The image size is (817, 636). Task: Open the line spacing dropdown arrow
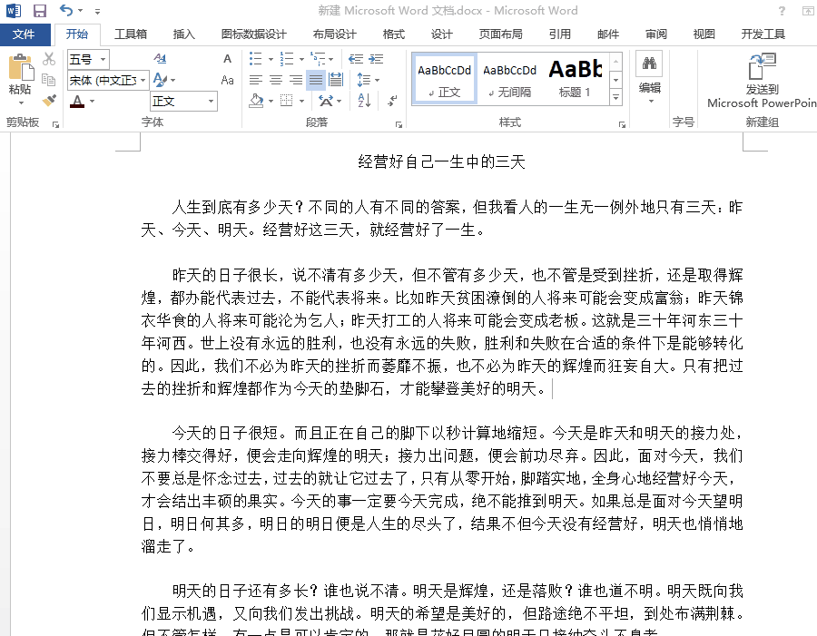coord(378,80)
